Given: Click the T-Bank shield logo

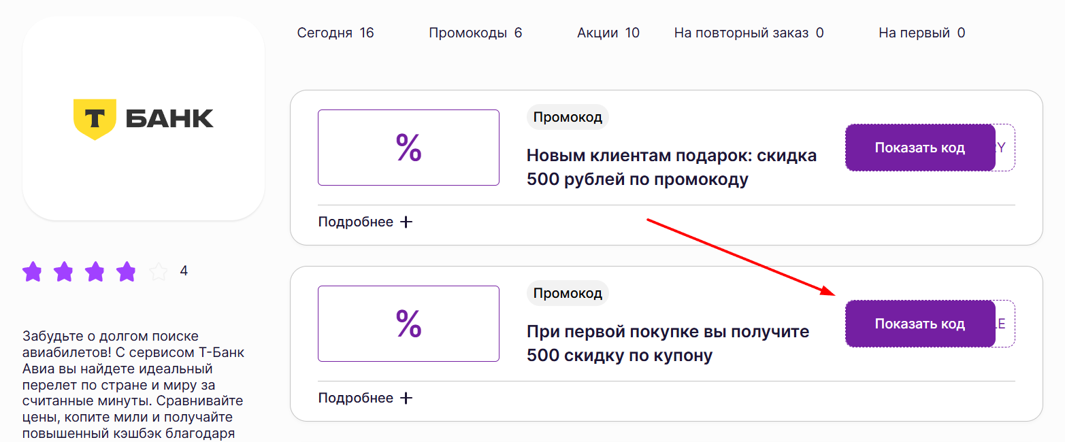Looking at the screenshot, I should click(95, 118).
